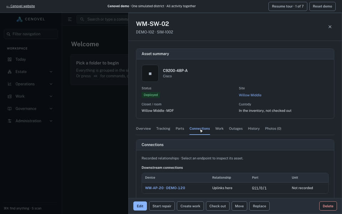The width and height of the screenshot is (342, 214).
Task: Click the Relationship column header
Action: pos(222,178)
